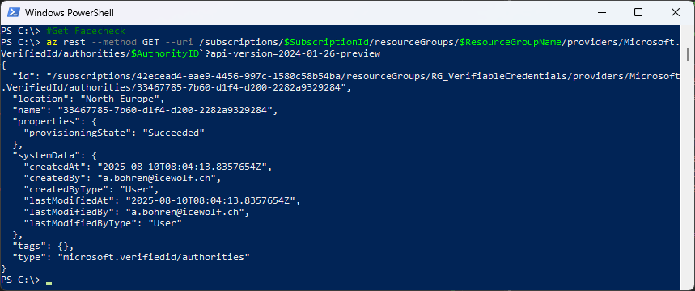The image size is (695, 291).
Task: Open the PowerShell icon system menu
Action: click(x=13, y=12)
